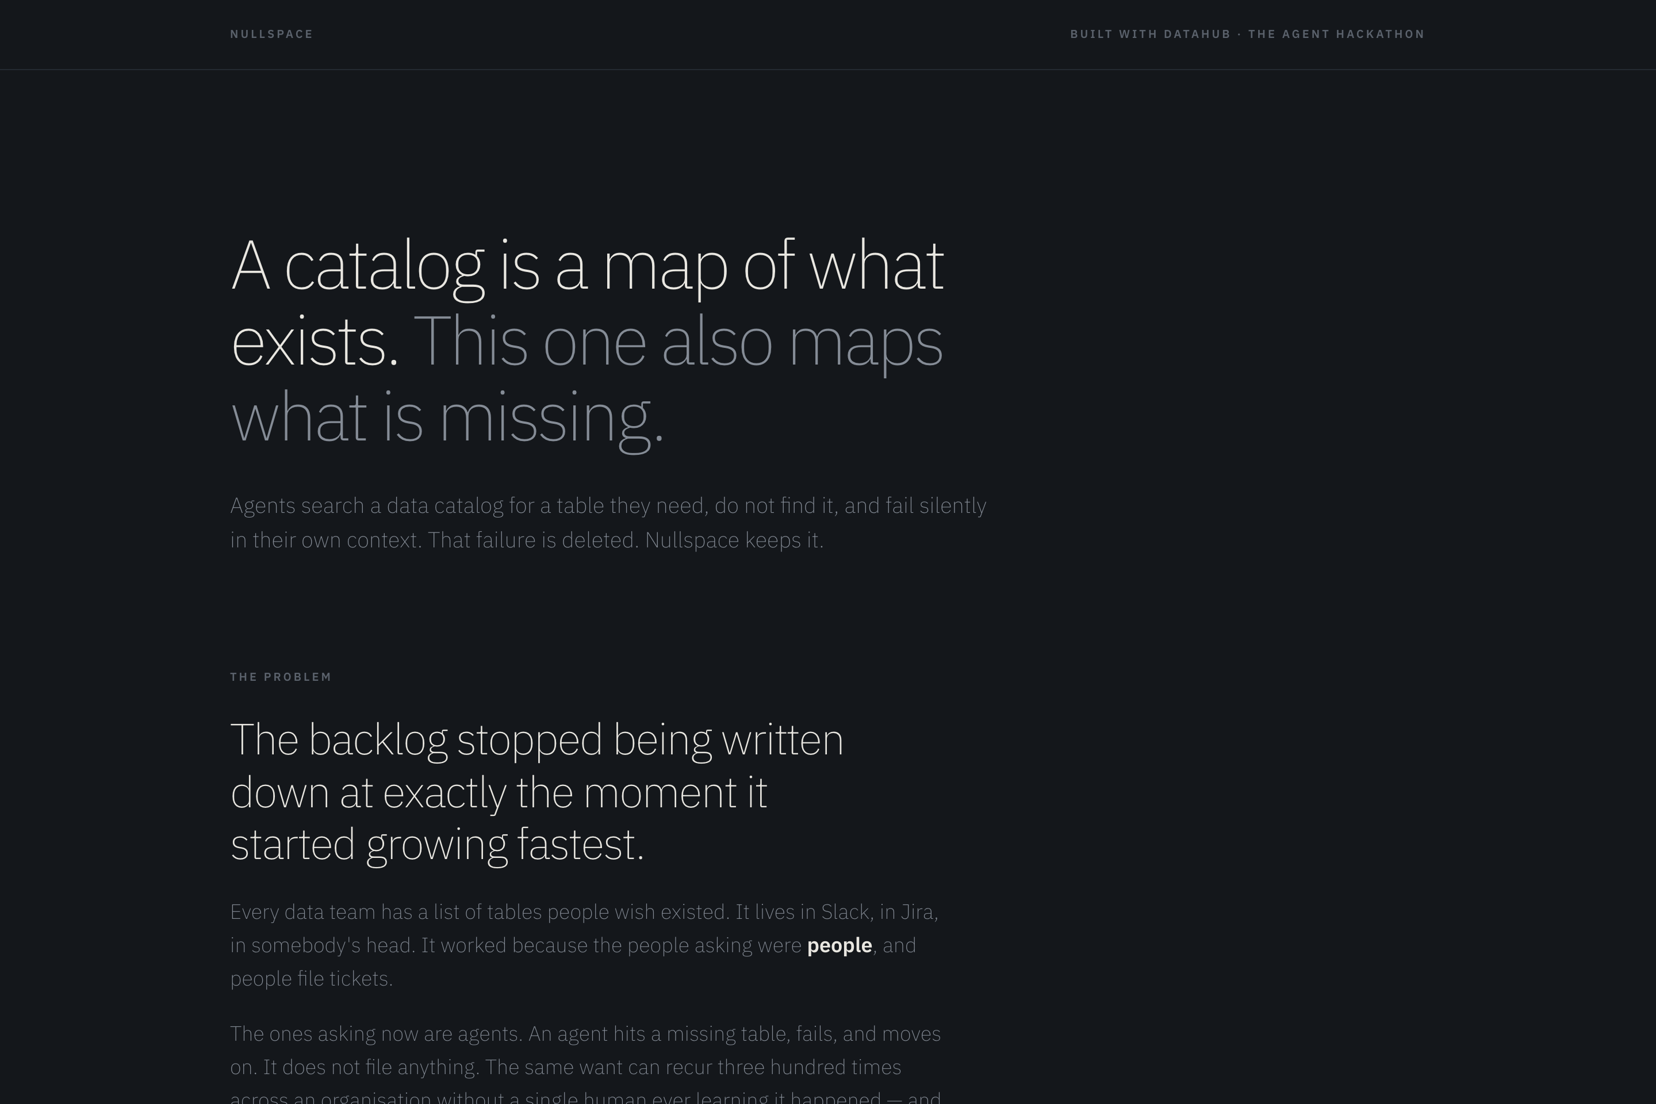Click the sentence starting 'Agents search a data catalog'
The image size is (1656, 1104).
coord(608,523)
